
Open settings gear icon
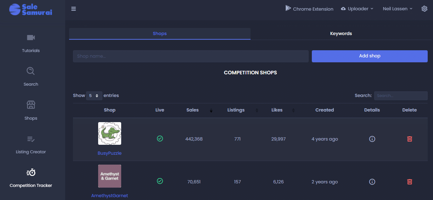coord(424,9)
